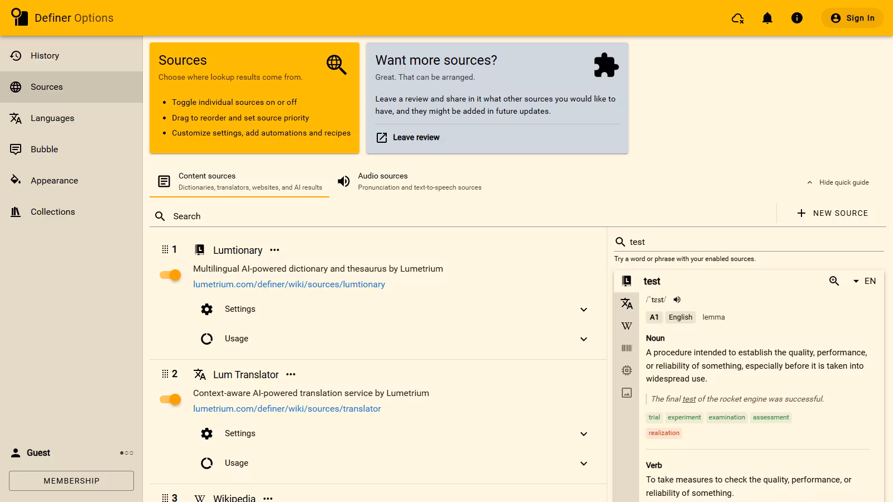This screenshot has height=502, width=893.
Task: Click the NEW SOURCE button
Action: pos(832,213)
